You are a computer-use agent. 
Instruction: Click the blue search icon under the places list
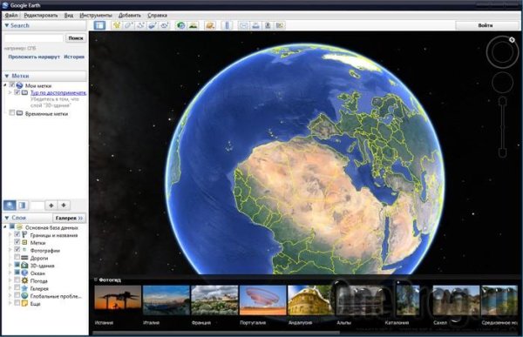[x=10, y=205]
